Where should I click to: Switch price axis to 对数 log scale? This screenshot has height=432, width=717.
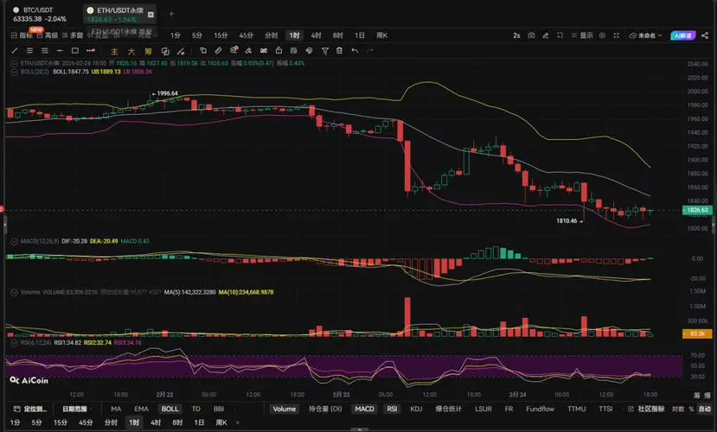point(678,409)
